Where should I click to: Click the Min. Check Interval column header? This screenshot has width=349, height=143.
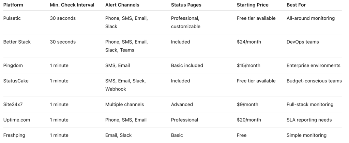tap(72, 5)
